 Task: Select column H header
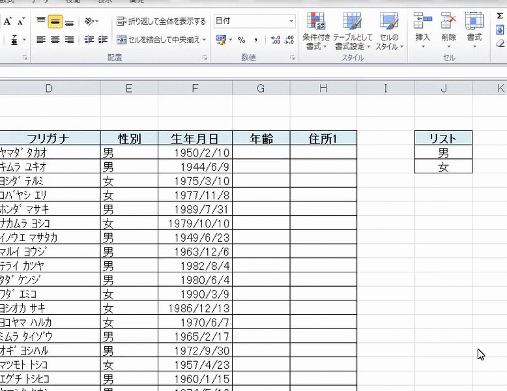point(323,88)
